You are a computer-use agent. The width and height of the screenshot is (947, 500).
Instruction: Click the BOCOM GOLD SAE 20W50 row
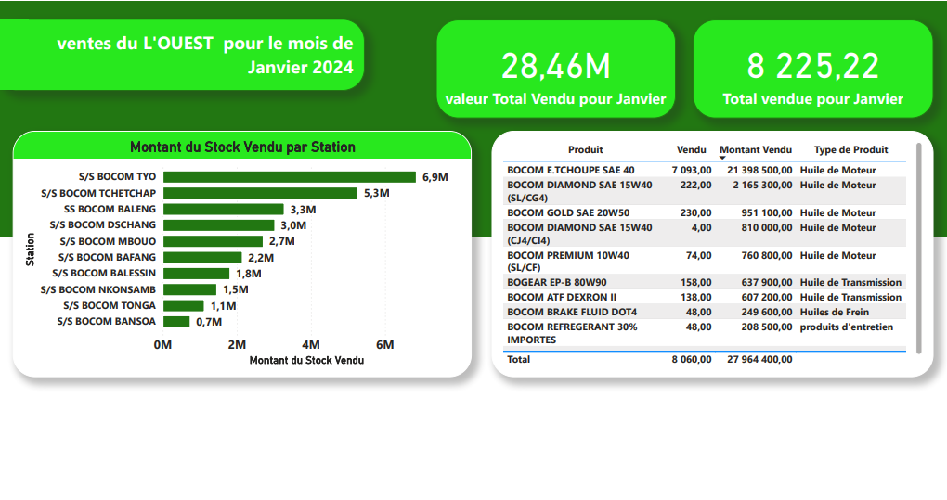click(x=704, y=212)
